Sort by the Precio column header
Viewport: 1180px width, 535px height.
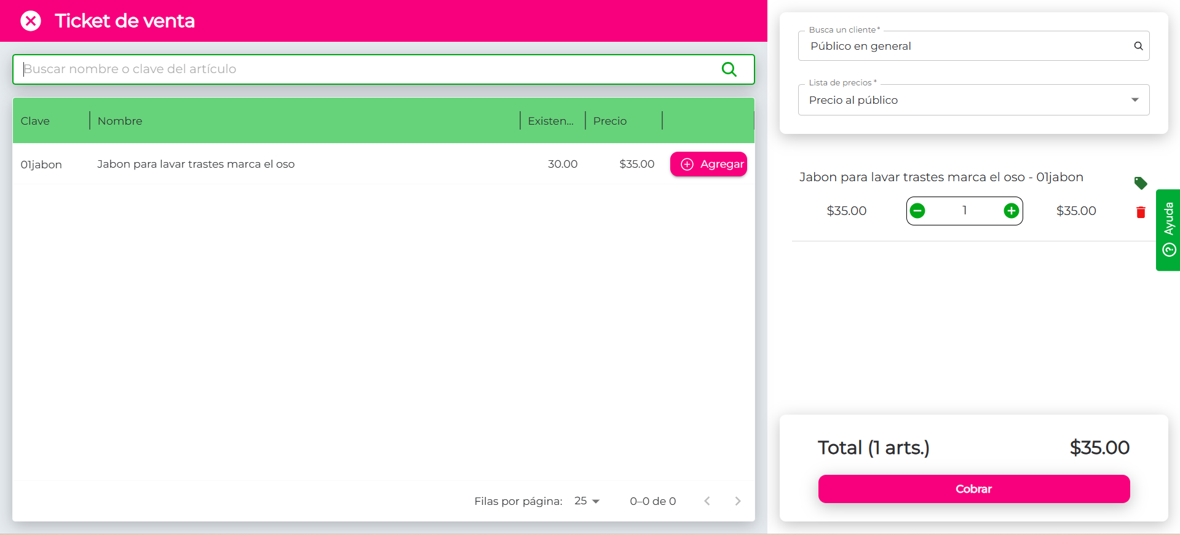[x=610, y=121]
